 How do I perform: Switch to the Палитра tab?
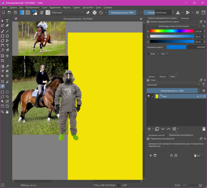(x=185, y=18)
